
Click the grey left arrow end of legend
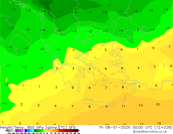point(6,130)
